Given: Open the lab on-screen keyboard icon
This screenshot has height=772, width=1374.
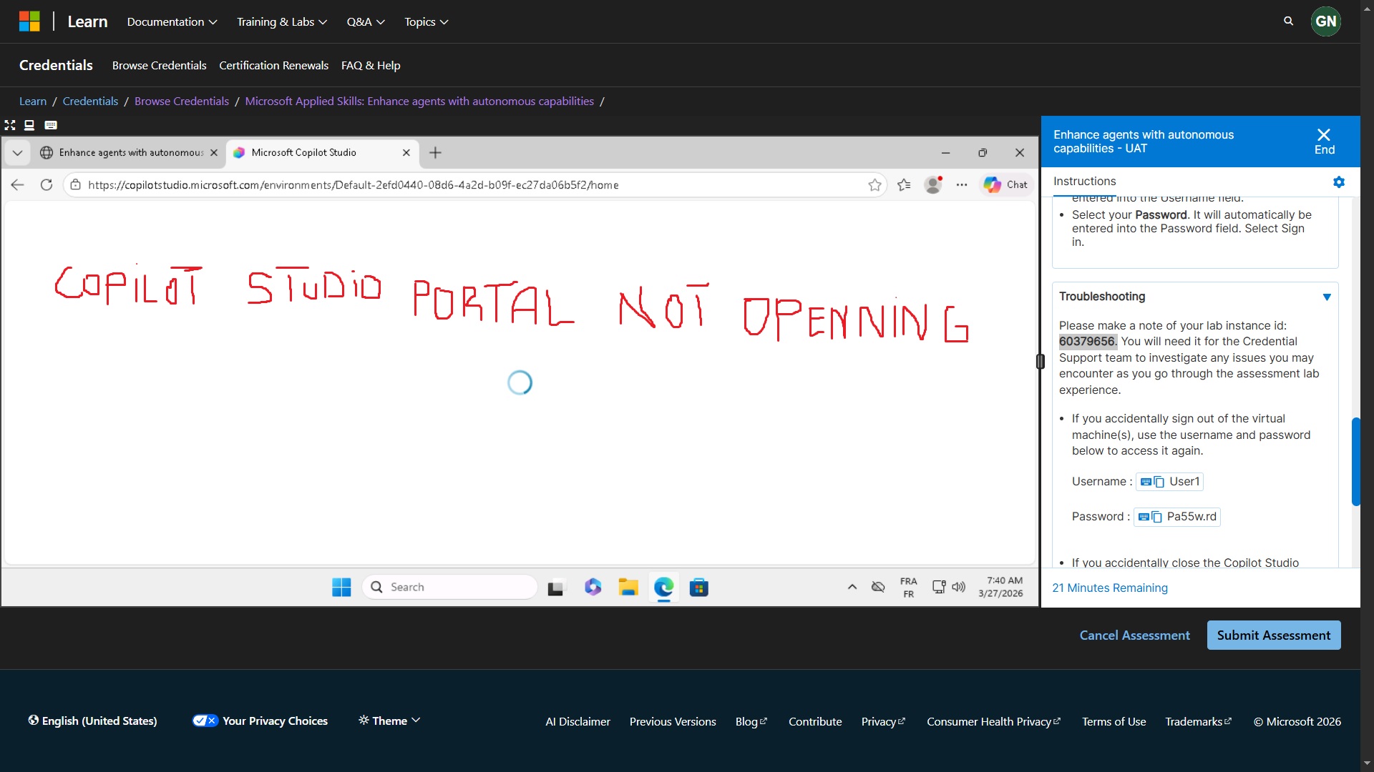Looking at the screenshot, I should coord(51,125).
